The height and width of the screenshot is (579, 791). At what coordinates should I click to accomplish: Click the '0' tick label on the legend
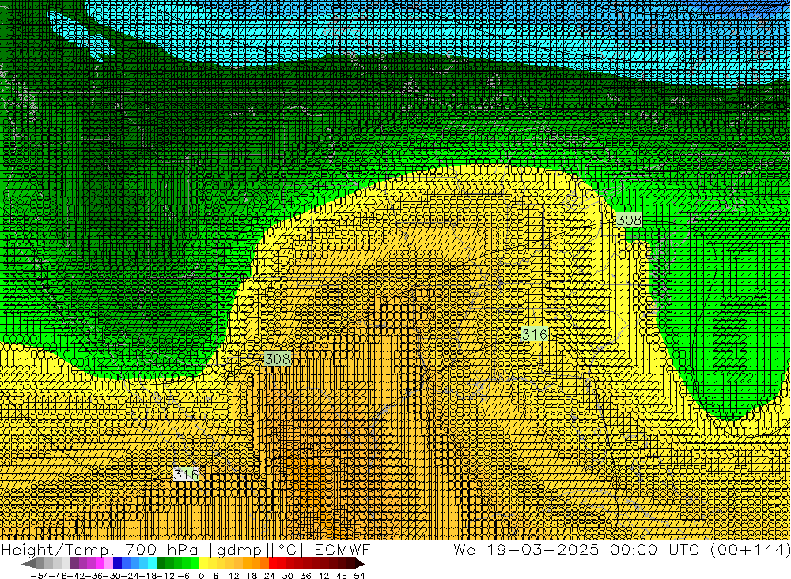tap(201, 576)
